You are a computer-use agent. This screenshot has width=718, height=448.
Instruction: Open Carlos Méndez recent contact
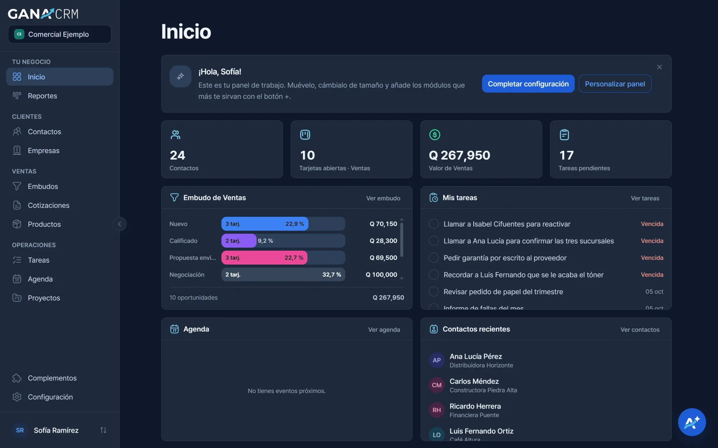546,385
